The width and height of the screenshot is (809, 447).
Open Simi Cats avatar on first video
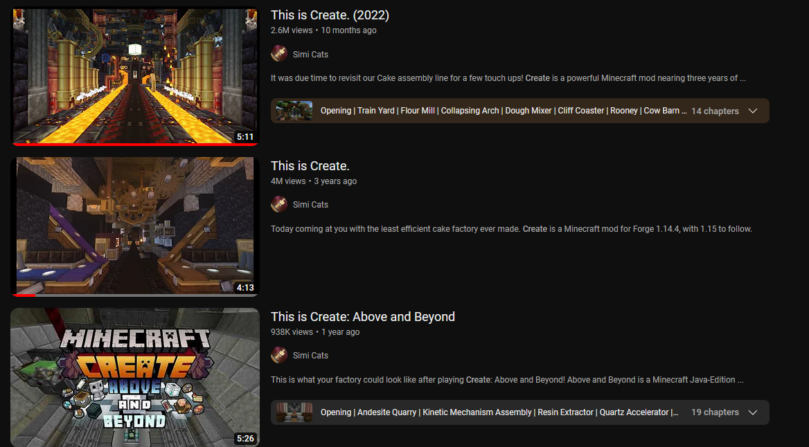(279, 53)
